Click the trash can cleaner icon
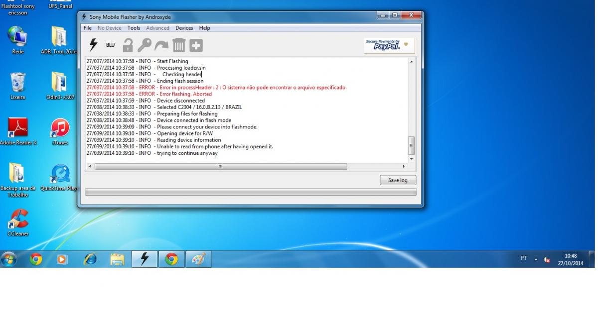 (178, 46)
